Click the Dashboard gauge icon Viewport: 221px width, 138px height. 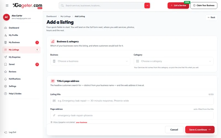[6, 28]
